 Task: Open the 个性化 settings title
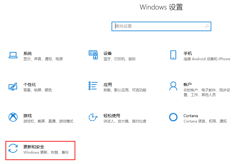pos(30,85)
